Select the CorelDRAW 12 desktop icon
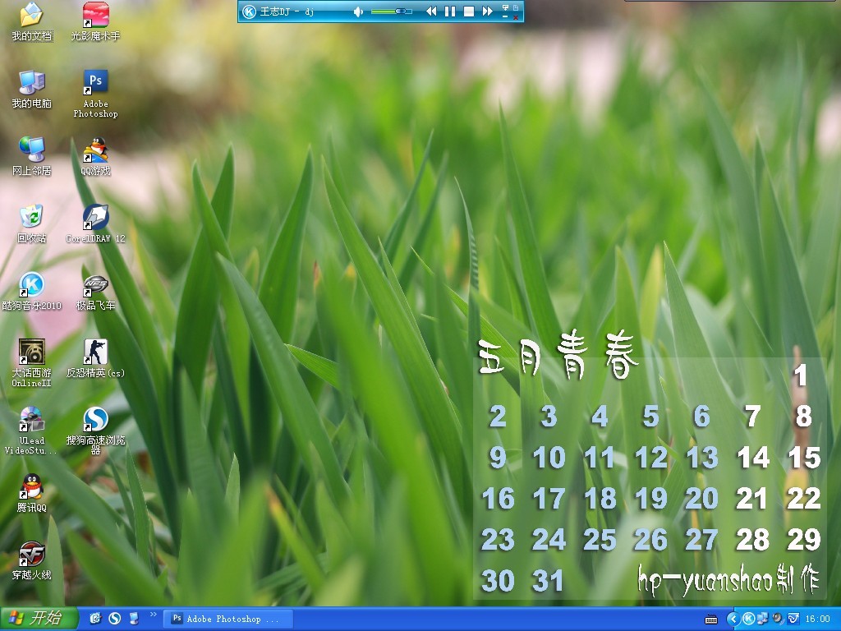 95,217
